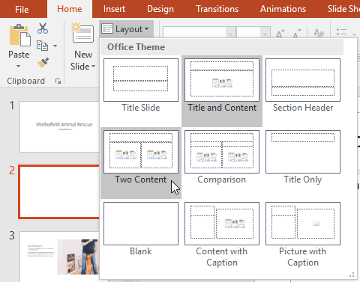The width and height of the screenshot is (360, 282).
Task: Click the font size input box
Action: tap(249, 33)
